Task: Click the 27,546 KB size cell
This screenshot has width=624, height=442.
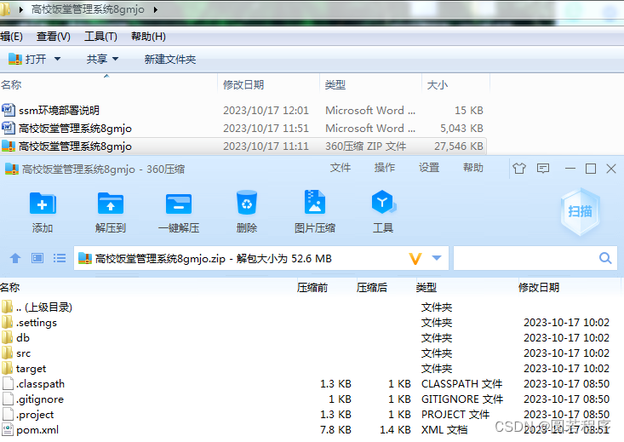Action: coord(459,146)
